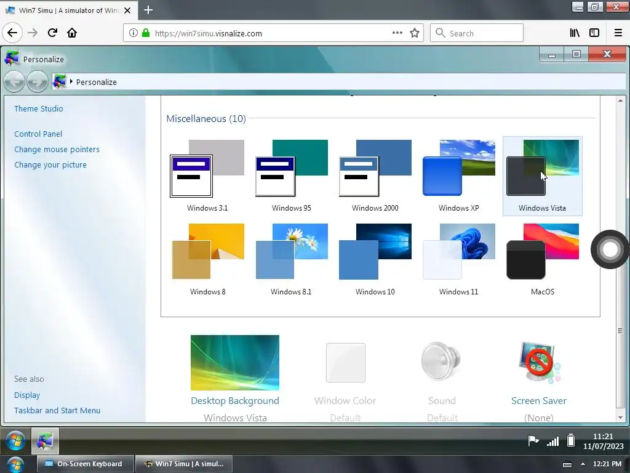Apply the Windows 95 theme
Screen dimensions: 630x473
(x=291, y=176)
